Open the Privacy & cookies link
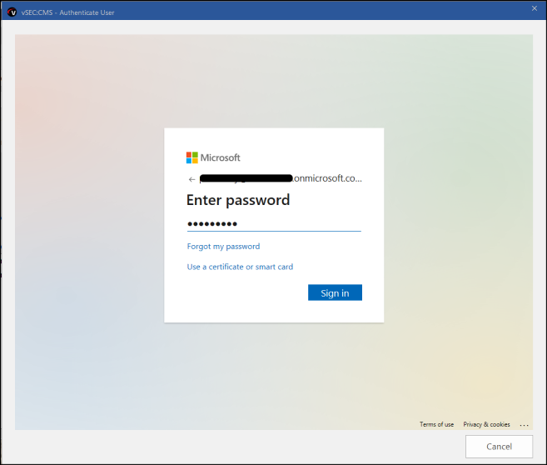The width and height of the screenshot is (547, 465). [x=487, y=424]
